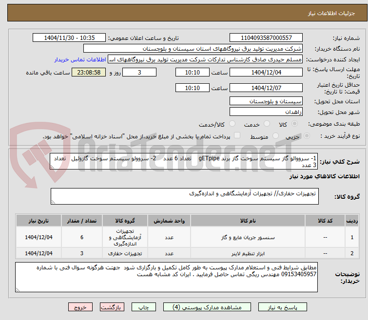Select row item سنسور جریان مایع و گاز

[x=248, y=237]
